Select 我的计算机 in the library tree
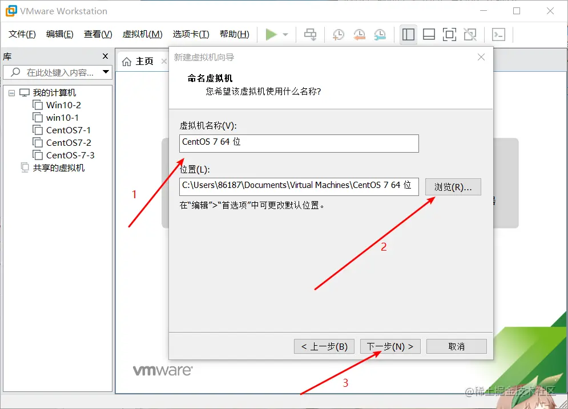 pos(54,93)
